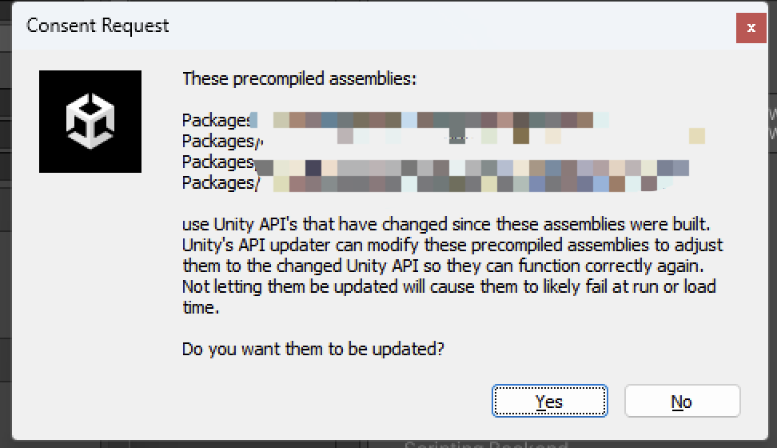The height and width of the screenshot is (448, 777).
Task: Click the Scripting Backend label behind dialog
Action: pos(486,443)
